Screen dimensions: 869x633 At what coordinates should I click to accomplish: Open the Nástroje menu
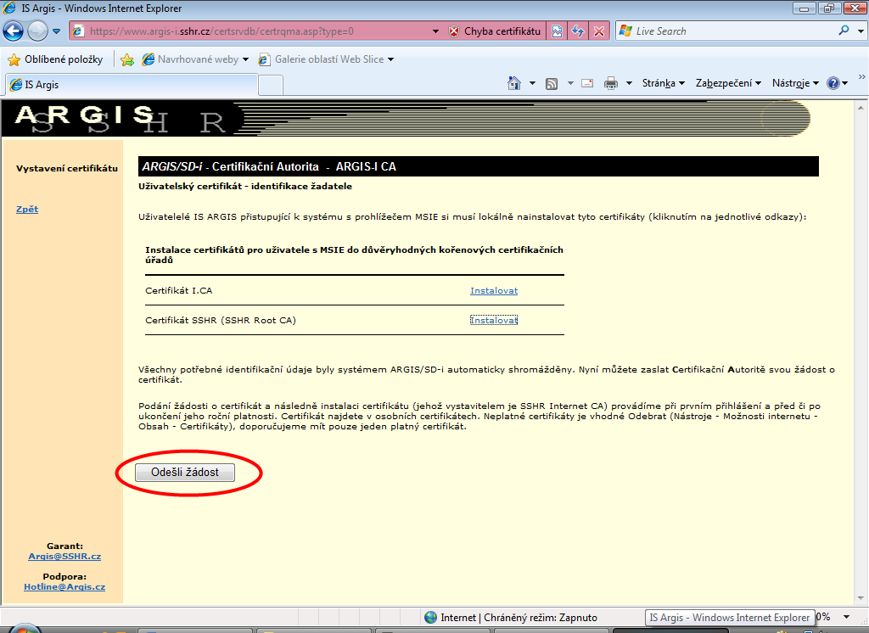[x=795, y=83]
